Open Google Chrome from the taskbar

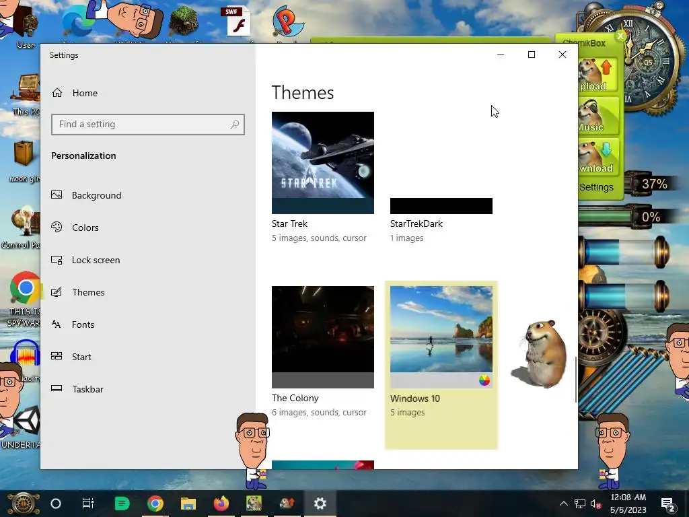coord(155,504)
